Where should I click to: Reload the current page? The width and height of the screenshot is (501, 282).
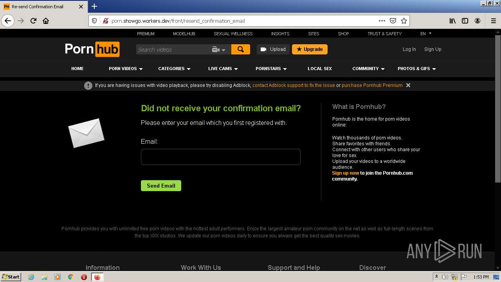(x=33, y=21)
